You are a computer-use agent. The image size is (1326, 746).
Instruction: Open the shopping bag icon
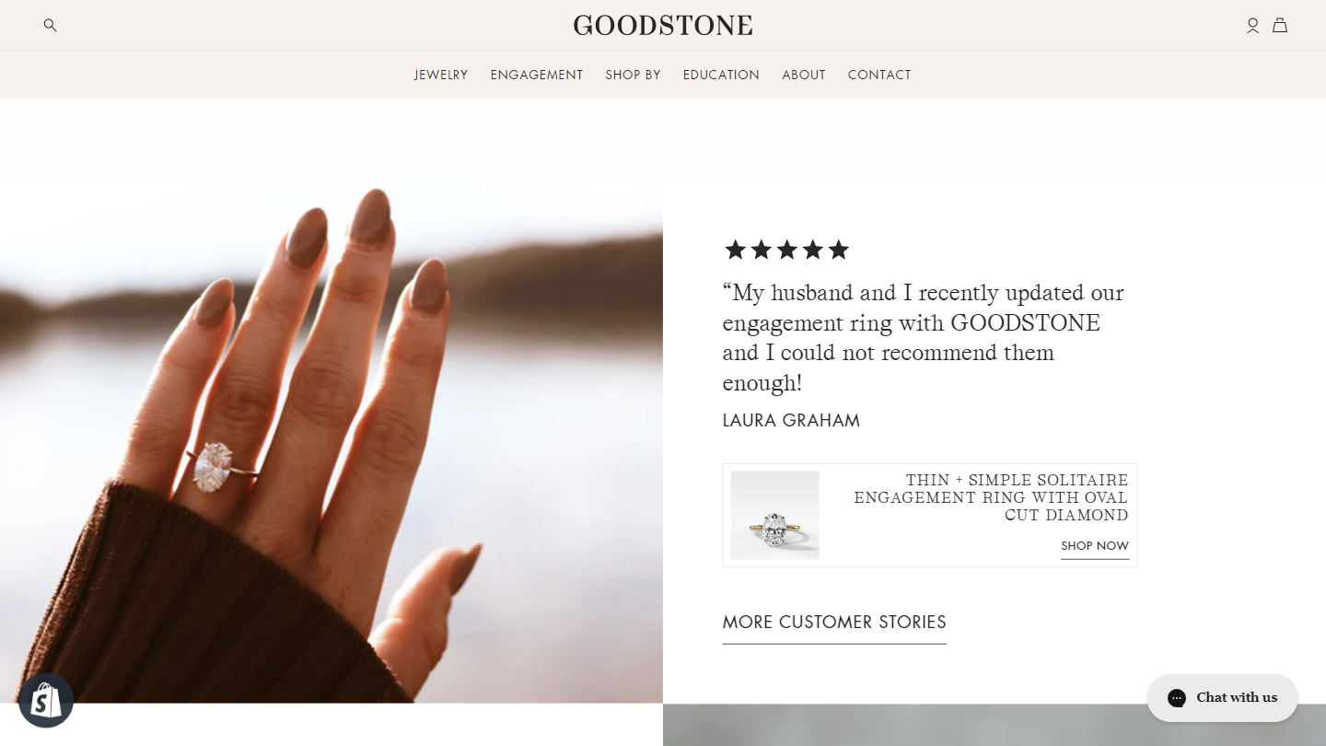pos(1280,26)
